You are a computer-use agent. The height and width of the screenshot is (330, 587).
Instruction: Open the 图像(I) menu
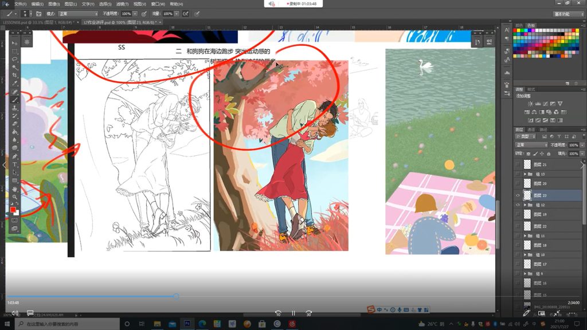pos(54,4)
